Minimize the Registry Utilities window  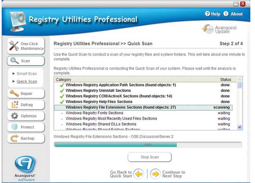[235, 4]
